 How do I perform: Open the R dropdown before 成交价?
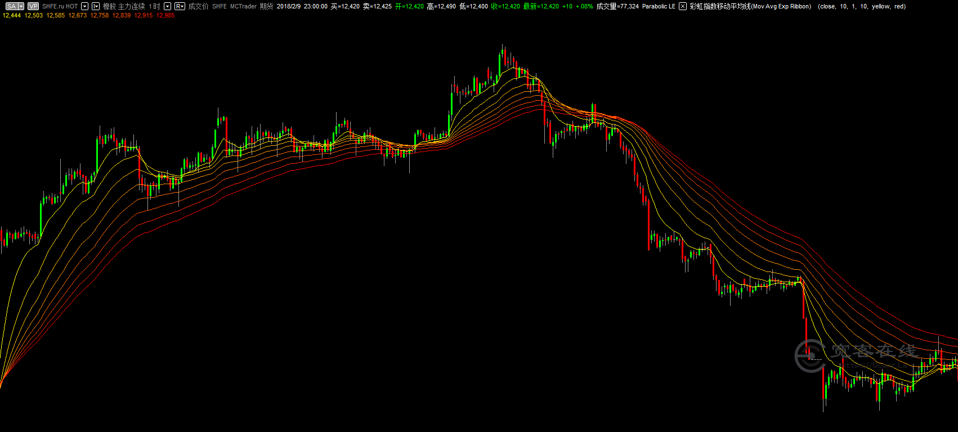180,6
